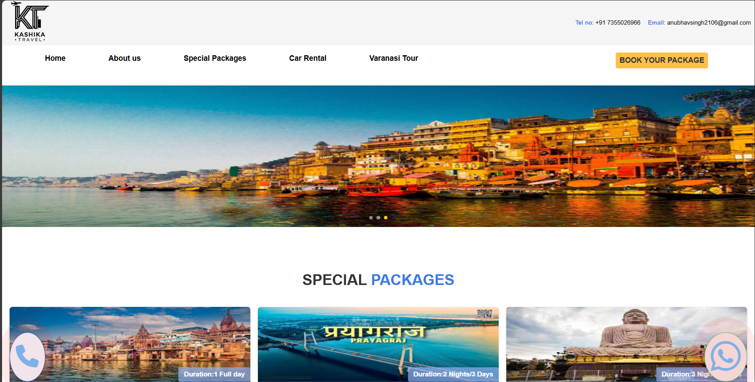Select the third active carousel dot
This screenshot has width=755, height=382.
point(386,217)
